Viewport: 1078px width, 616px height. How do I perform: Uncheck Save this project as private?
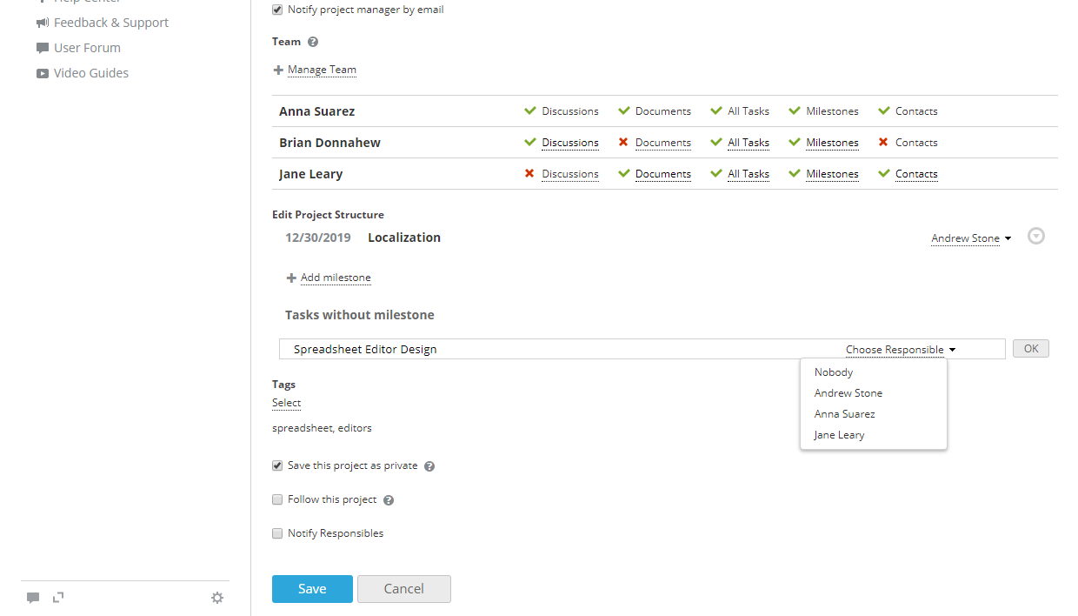(277, 465)
